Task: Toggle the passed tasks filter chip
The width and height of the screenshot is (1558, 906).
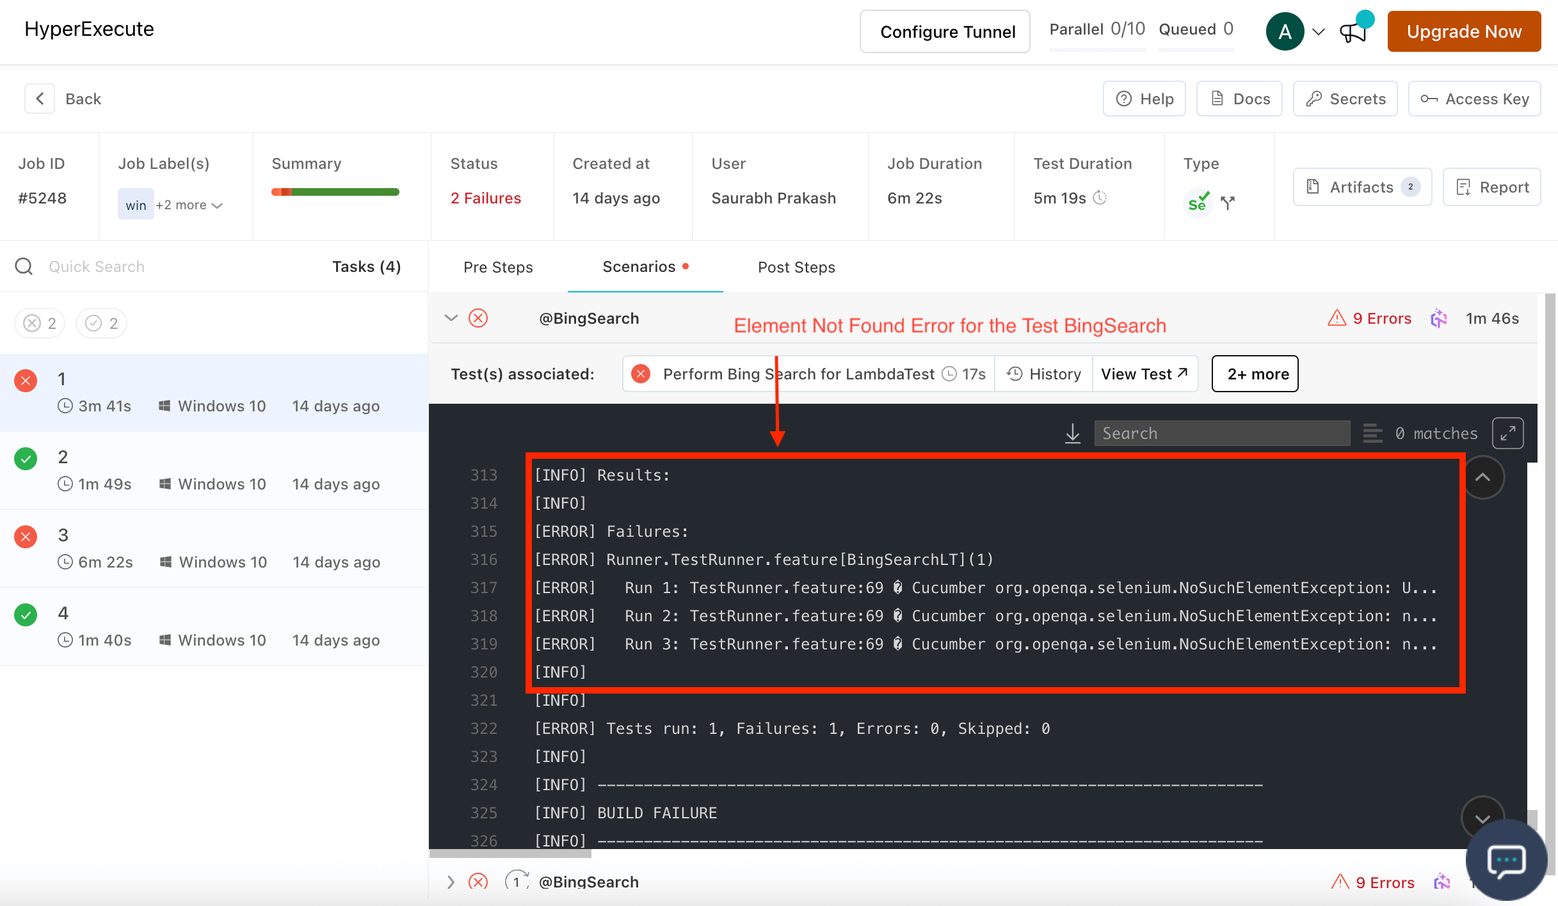Action: pos(102,323)
